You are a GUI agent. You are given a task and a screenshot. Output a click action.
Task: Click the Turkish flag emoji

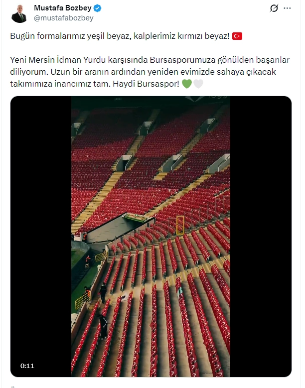(x=237, y=36)
